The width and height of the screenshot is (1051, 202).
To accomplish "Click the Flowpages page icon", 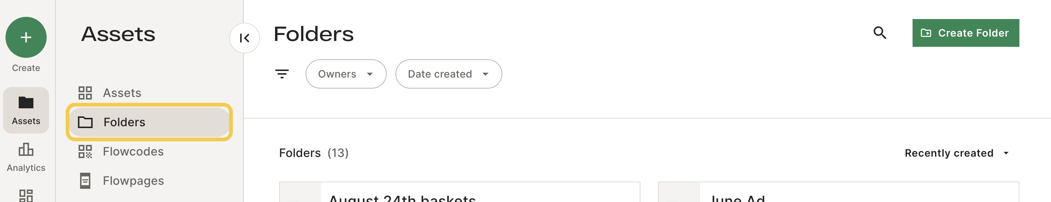I will point(85,181).
